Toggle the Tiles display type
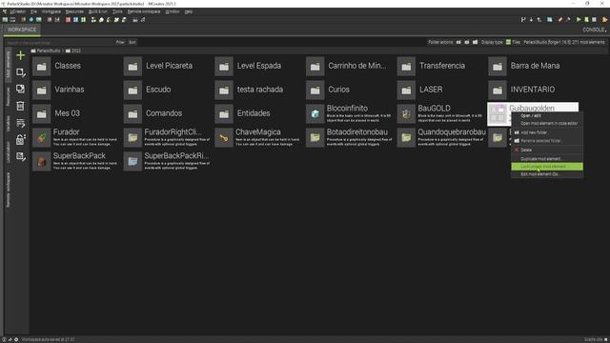Image resolution: width=610 pixels, height=343 pixels. (x=513, y=42)
